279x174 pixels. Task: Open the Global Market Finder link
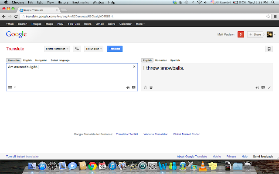(x=186, y=134)
